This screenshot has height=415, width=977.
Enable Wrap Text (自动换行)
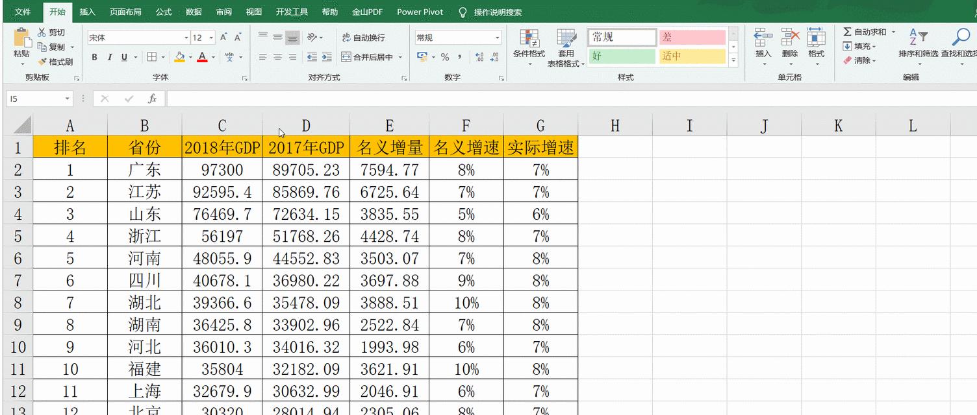pos(364,38)
